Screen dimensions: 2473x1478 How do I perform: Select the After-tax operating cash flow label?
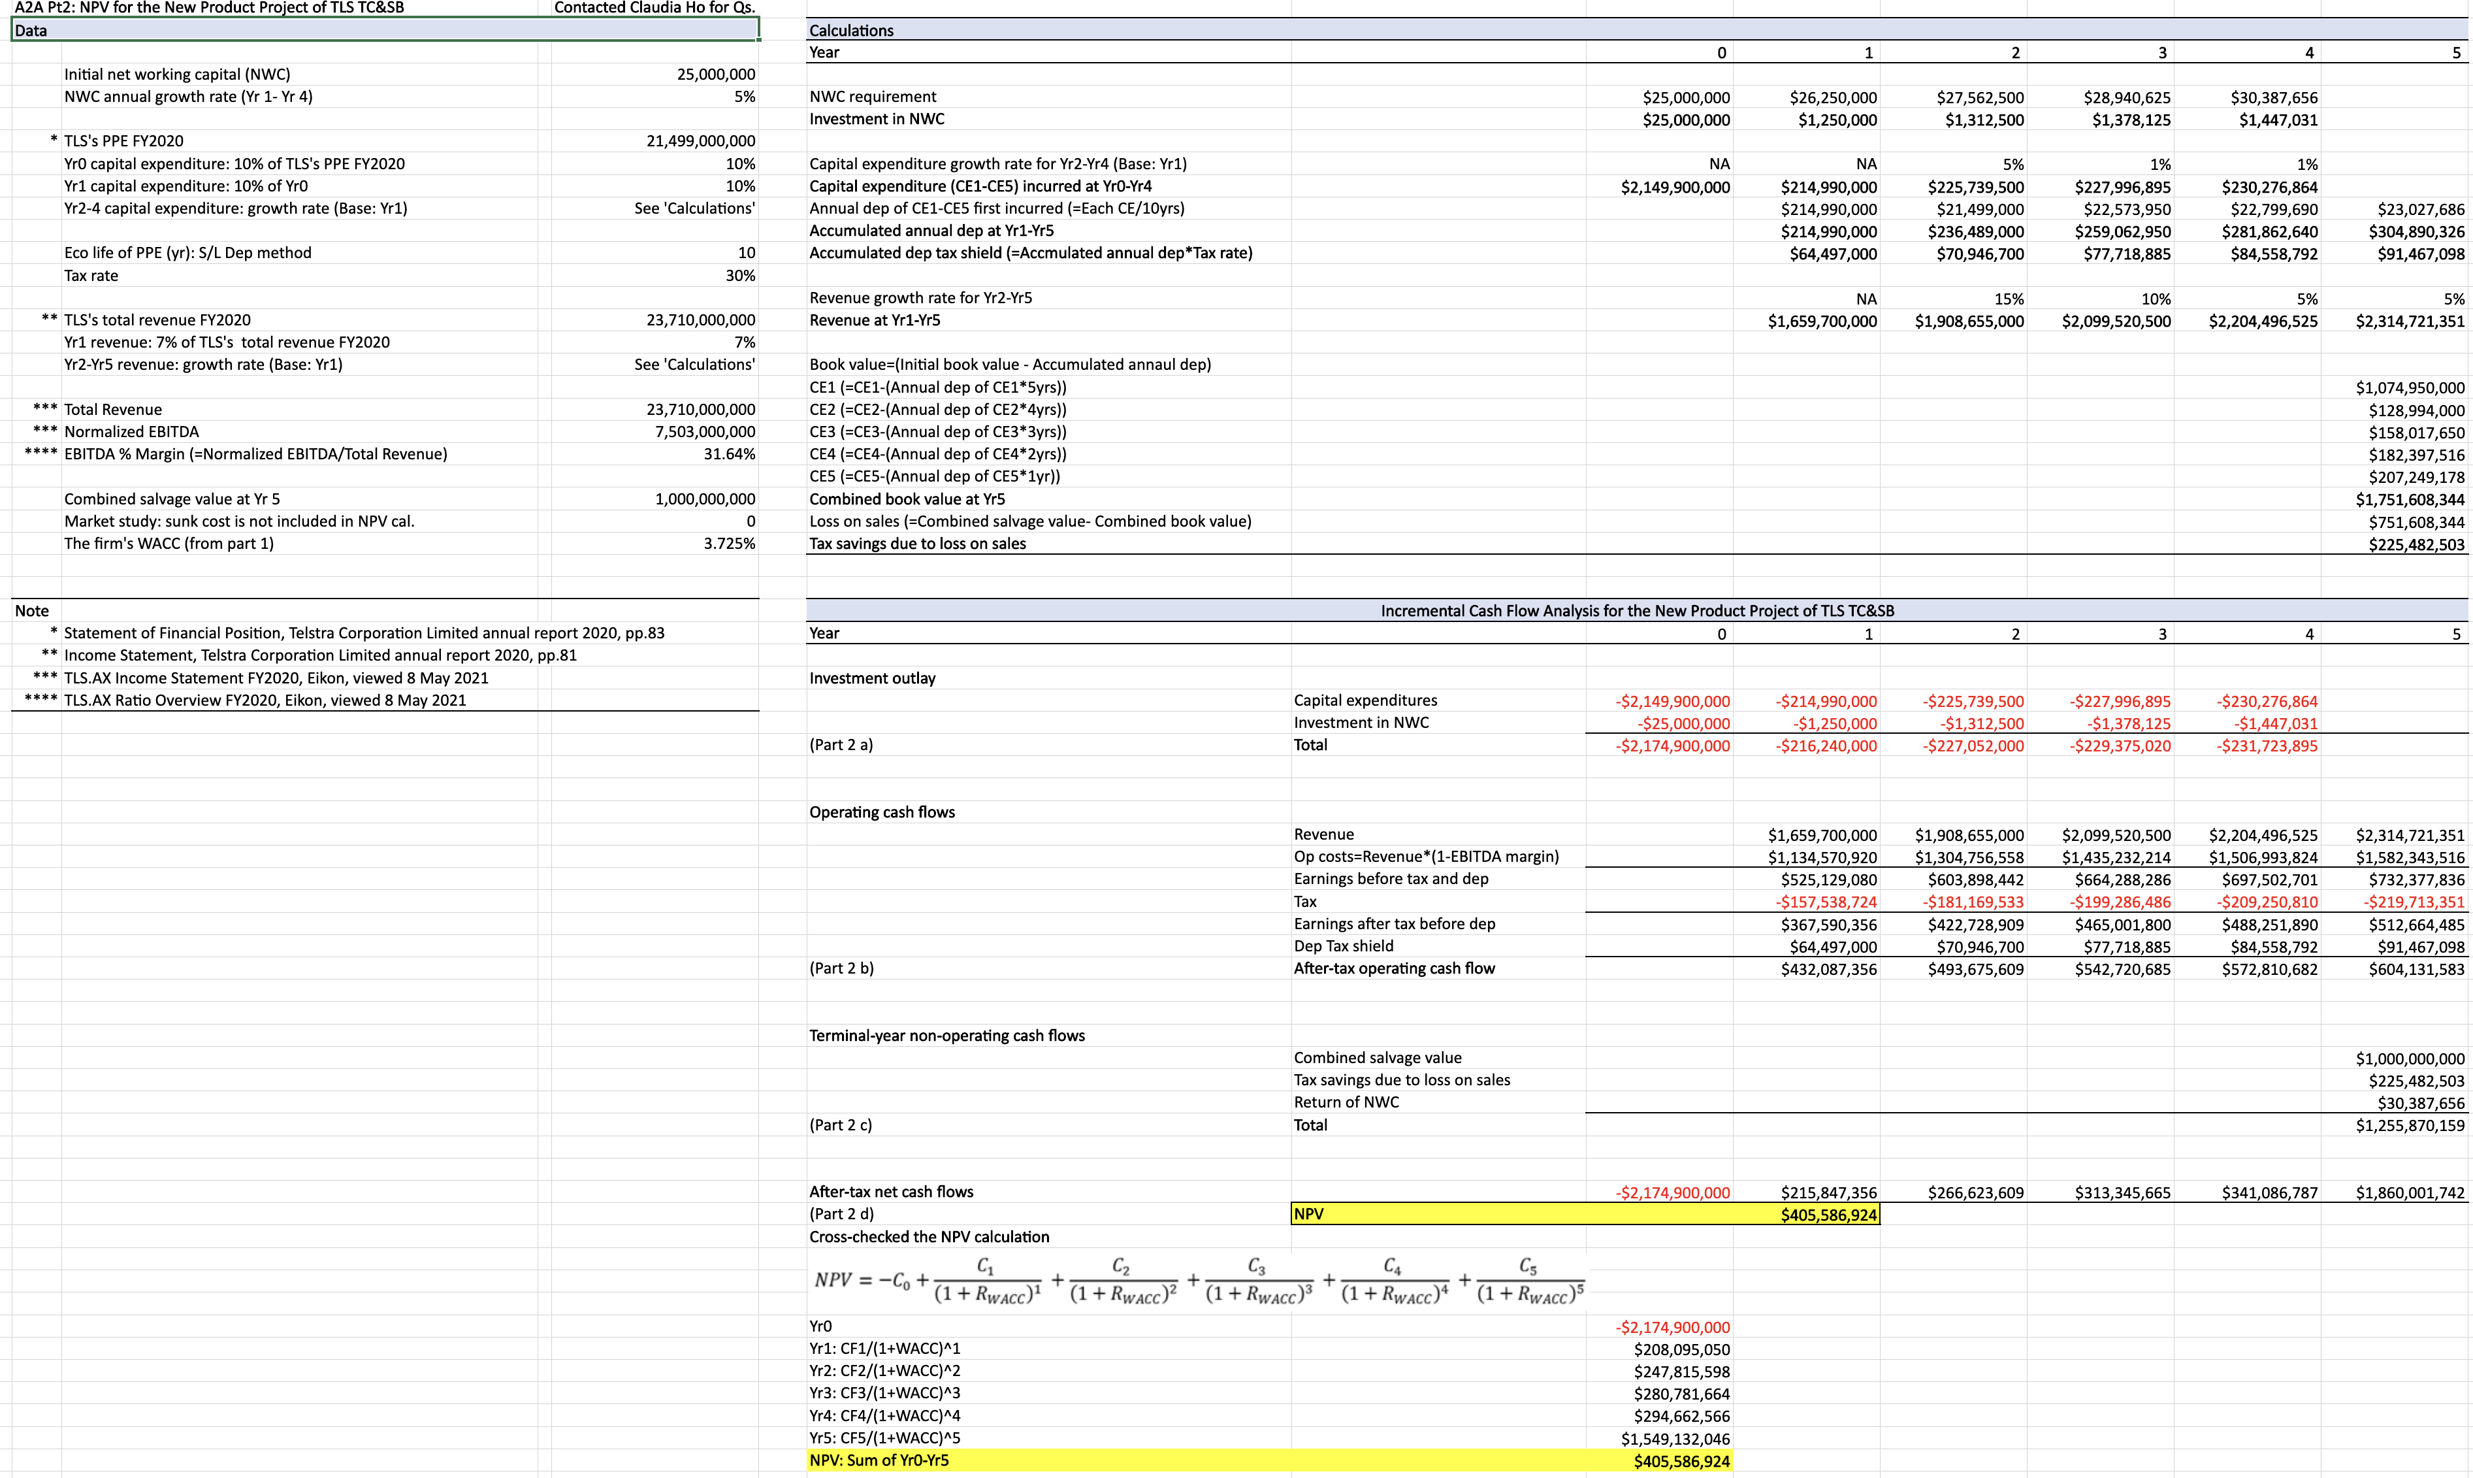1394,968
